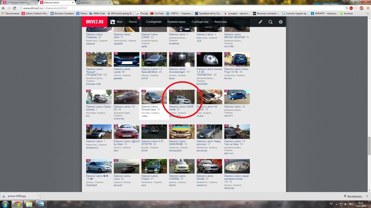Open the Daewoo Lanos Лунная пань link
The width and height of the screenshot is (371, 208).
150,108
